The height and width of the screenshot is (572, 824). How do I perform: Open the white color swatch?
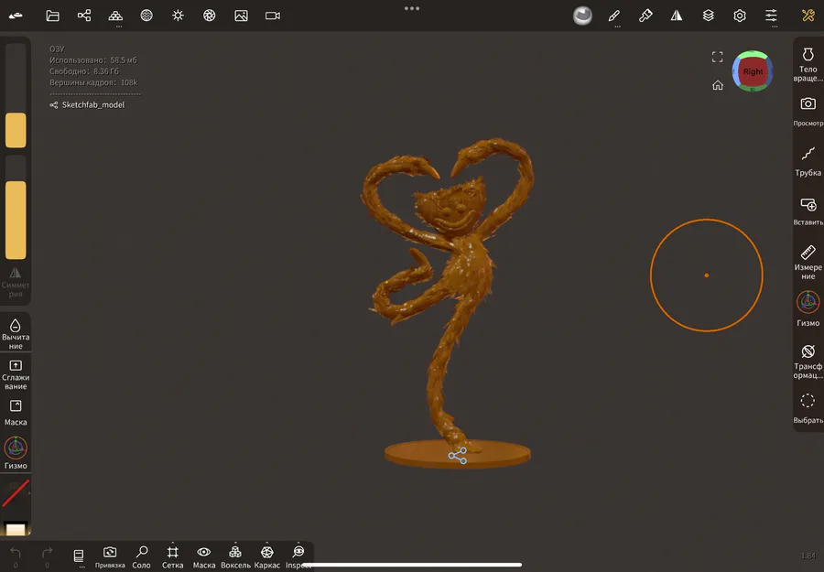pos(16,528)
